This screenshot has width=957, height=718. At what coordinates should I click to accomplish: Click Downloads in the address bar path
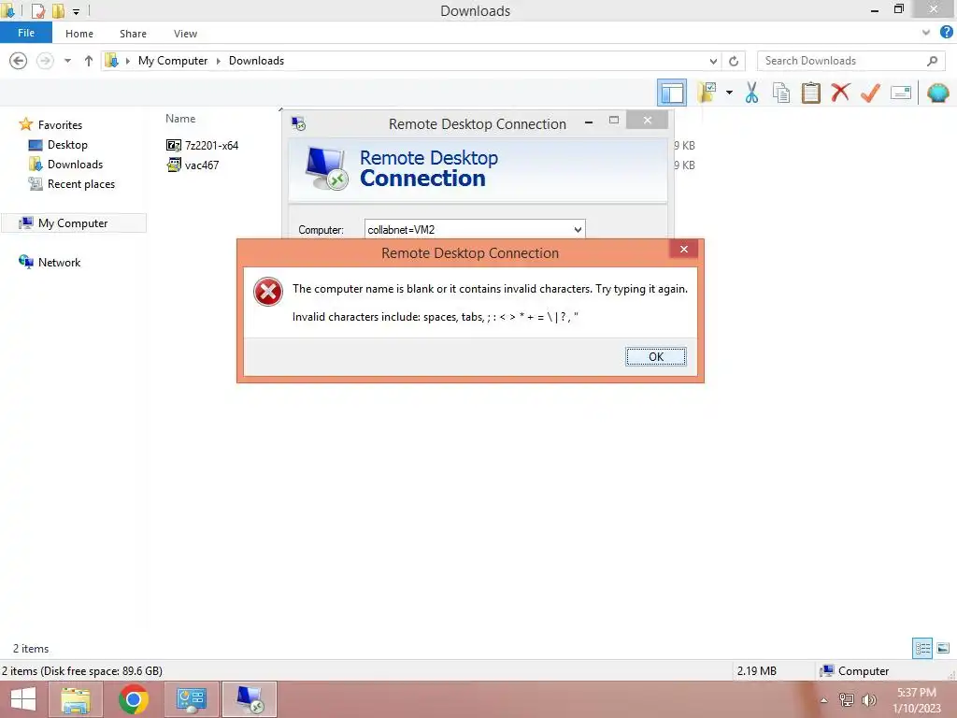click(x=256, y=61)
